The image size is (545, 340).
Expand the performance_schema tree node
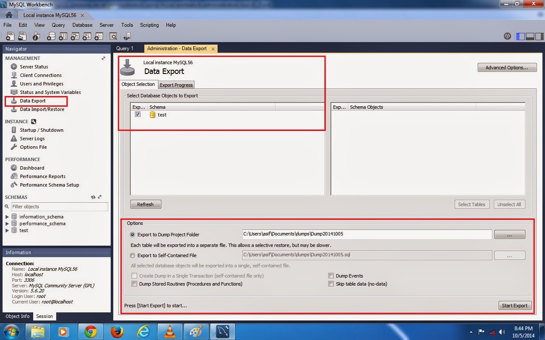[x=7, y=224]
